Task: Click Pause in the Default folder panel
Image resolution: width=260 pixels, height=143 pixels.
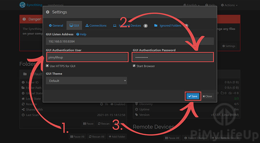Action: tap(88, 124)
